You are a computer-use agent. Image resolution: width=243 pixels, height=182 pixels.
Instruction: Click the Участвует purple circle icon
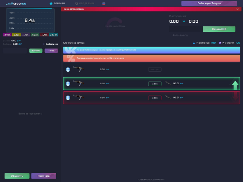(220, 43)
